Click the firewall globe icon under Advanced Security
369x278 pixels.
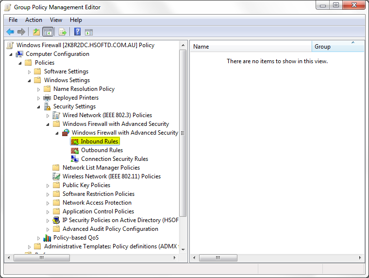pos(66,133)
